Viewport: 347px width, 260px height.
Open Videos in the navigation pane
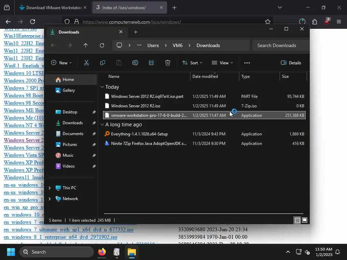(x=71, y=166)
